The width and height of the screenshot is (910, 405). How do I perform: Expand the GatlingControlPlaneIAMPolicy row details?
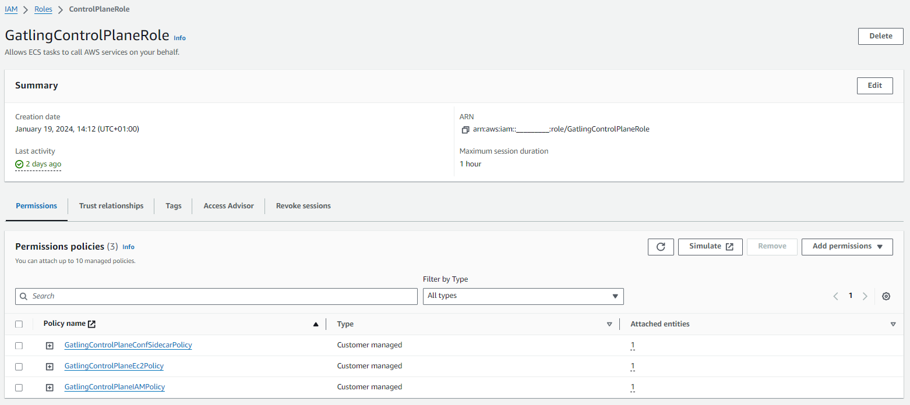[x=50, y=388]
